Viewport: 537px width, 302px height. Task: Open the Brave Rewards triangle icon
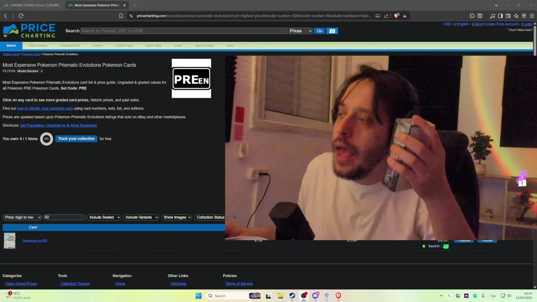(x=405, y=16)
